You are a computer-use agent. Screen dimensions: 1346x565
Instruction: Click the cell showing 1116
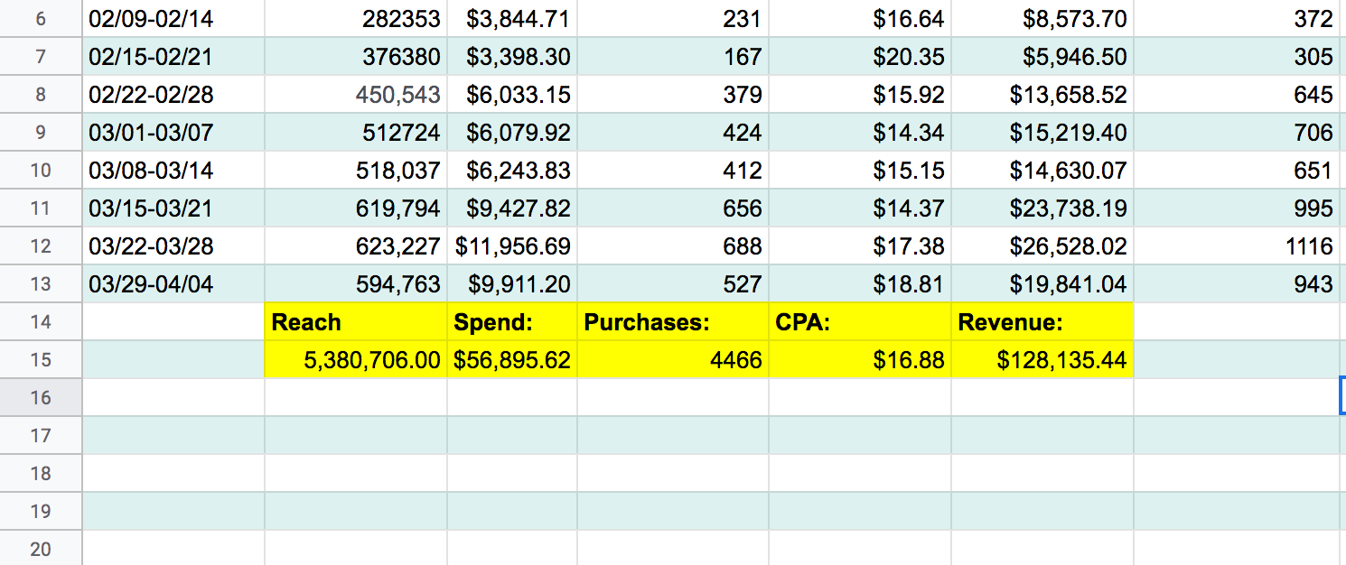(x=1237, y=246)
